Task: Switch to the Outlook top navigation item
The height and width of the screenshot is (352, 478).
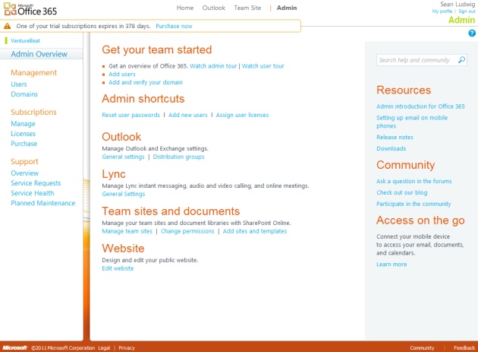Action: [x=214, y=8]
